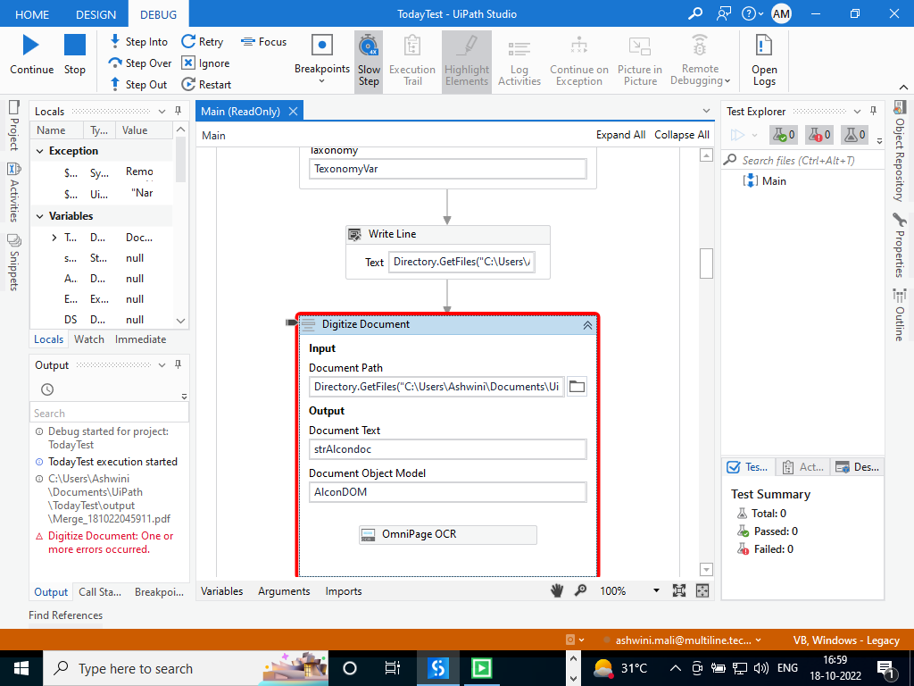
Task: Collapse the Digitize Document activity
Action: pyautogui.click(x=587, y=325)
